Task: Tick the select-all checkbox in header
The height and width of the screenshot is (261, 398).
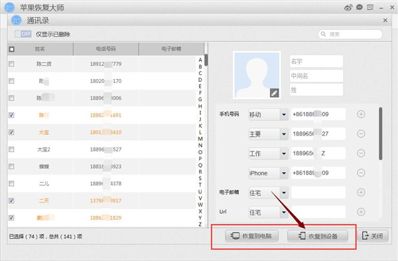Action: 12,49
